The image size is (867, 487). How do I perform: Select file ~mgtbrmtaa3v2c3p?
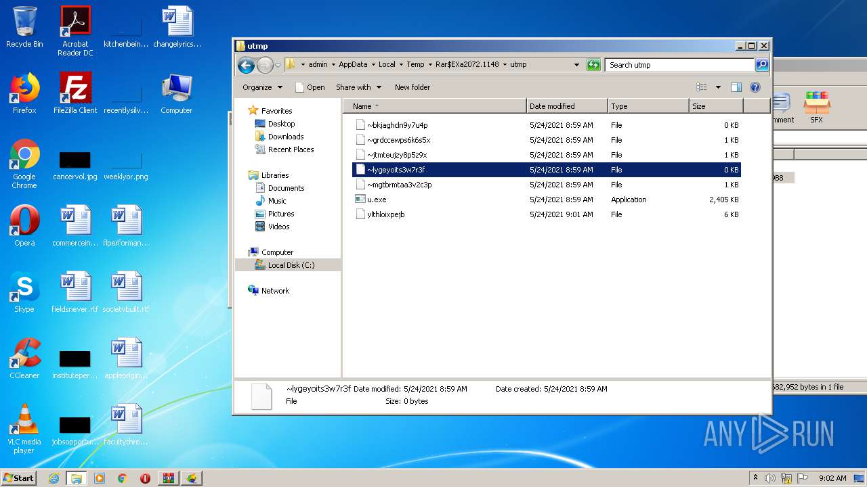(547, 185)
